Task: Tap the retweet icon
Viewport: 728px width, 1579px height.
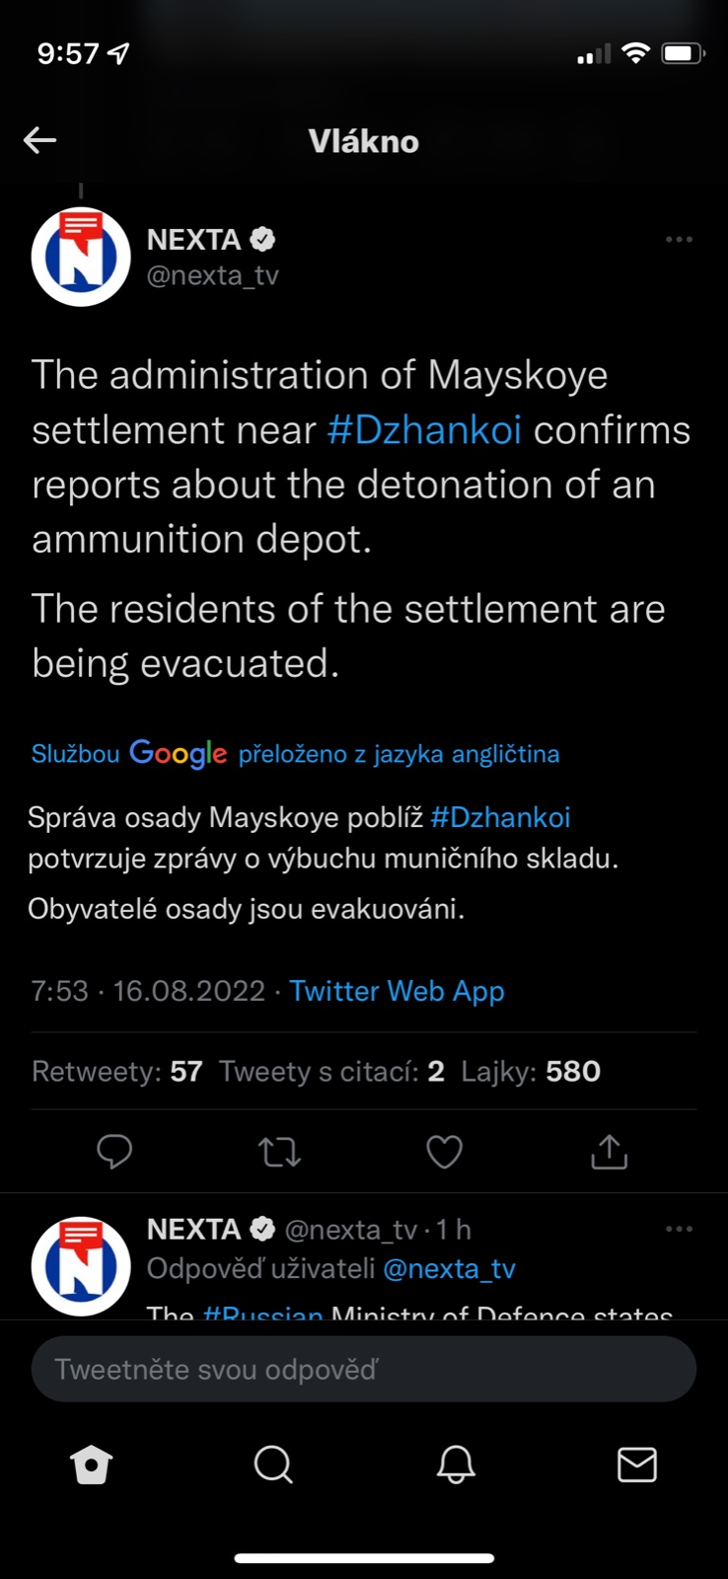Action: click(279, 1151)
